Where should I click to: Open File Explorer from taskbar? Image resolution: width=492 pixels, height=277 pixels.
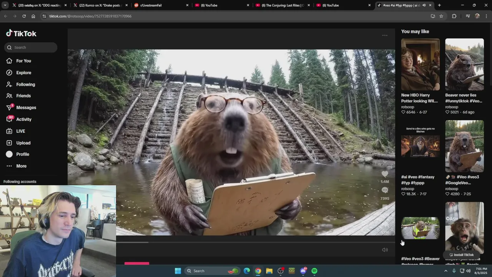tap(269, 271)
